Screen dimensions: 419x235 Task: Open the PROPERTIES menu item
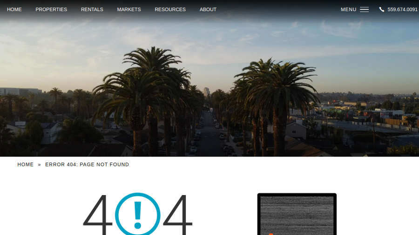51,10
